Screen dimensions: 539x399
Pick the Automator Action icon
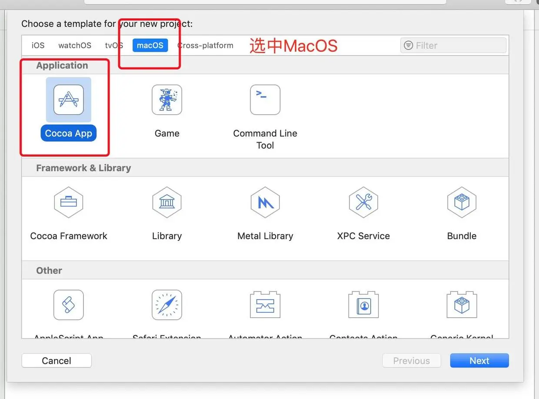[x=265, y=305]
